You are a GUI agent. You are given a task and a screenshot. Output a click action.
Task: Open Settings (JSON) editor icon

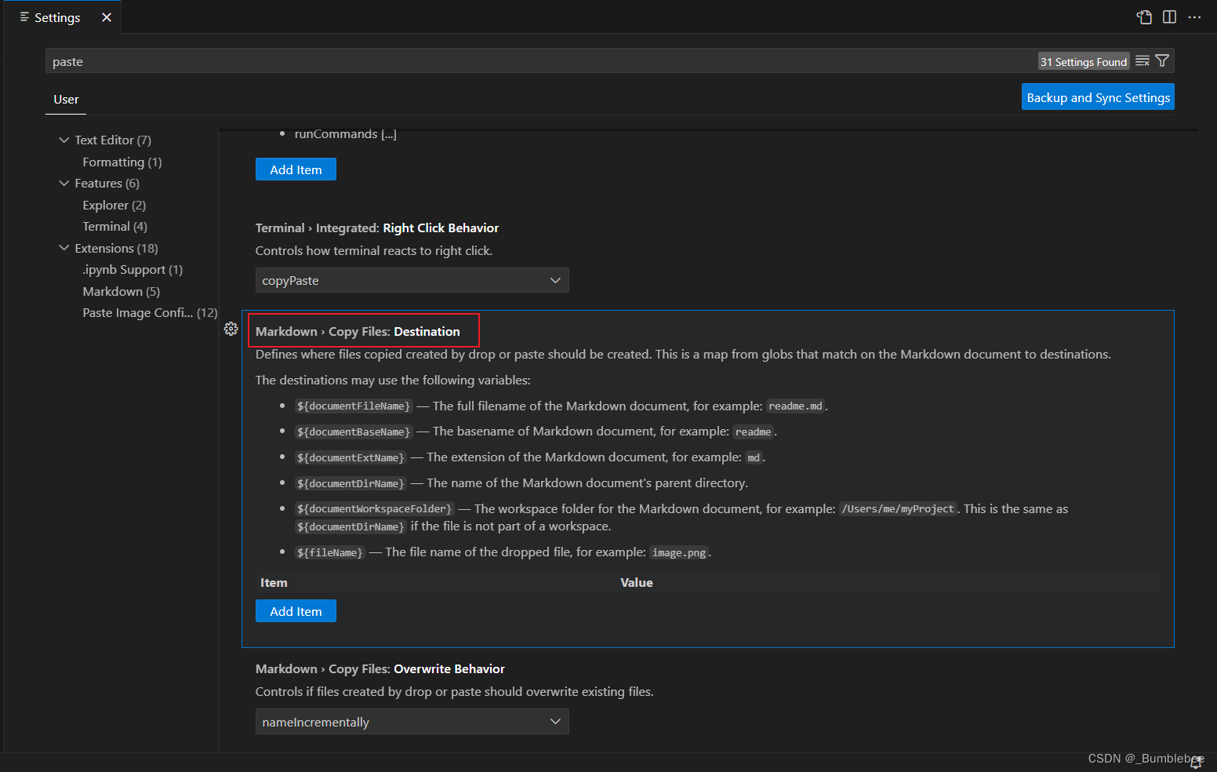[1144, 16]
